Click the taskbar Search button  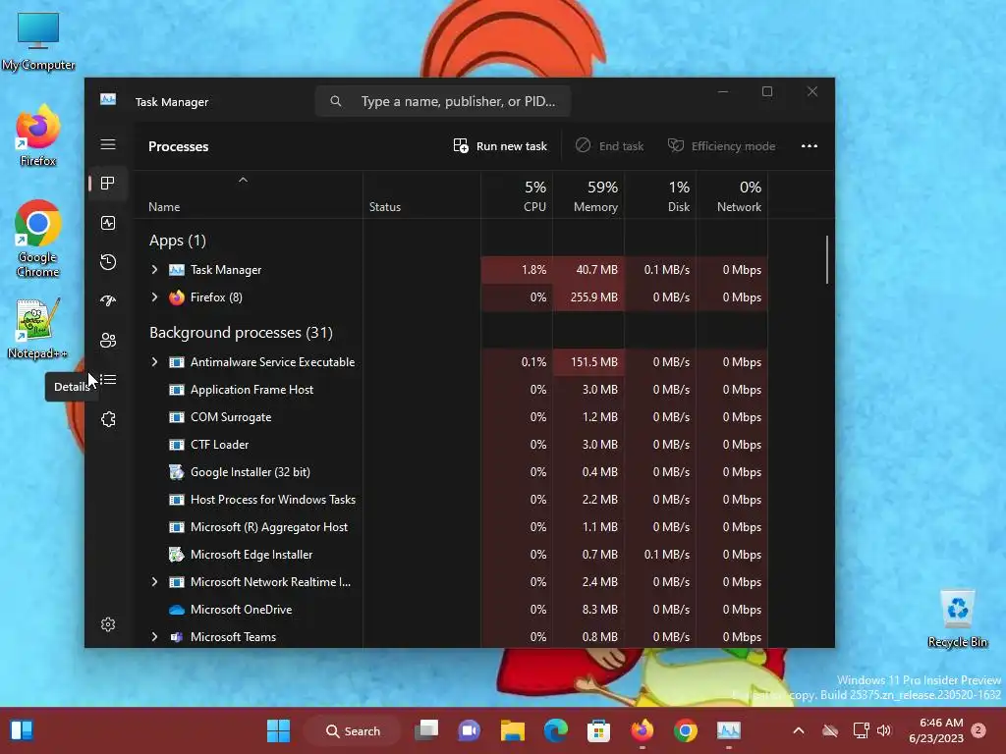pyautogui.click(x=353, y=730)
